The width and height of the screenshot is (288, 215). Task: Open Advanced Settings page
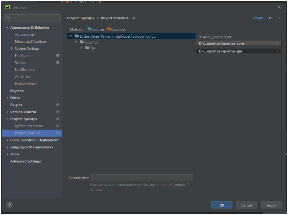25,161
